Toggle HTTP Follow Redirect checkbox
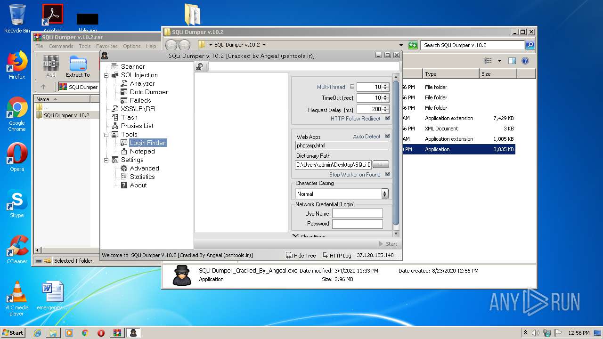 pos(388,118)
